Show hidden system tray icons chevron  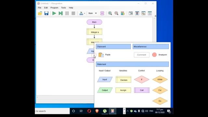click(x=127, y=111)
